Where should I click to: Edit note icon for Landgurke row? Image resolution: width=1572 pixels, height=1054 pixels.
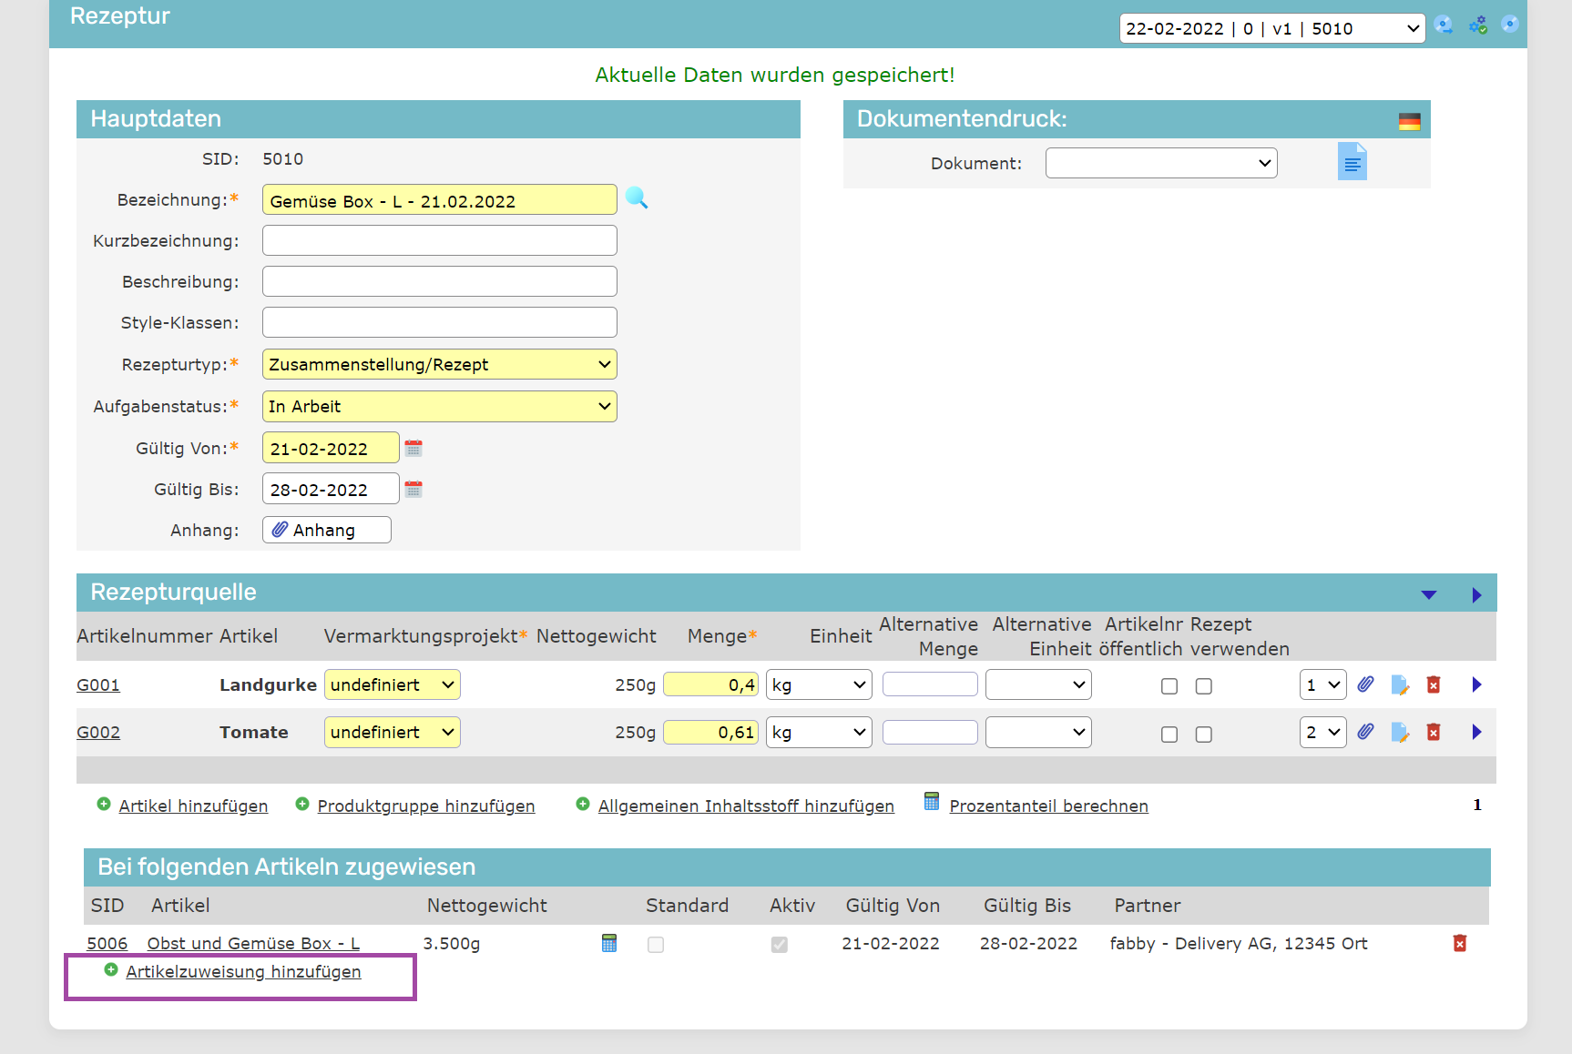coord(1400,684)
